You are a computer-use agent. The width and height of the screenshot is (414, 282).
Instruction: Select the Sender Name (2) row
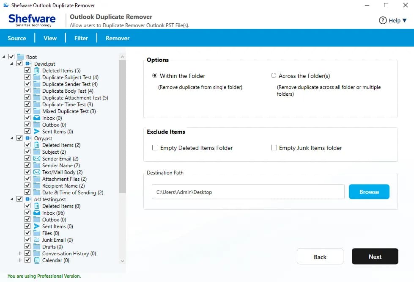(x=61, y=166)
